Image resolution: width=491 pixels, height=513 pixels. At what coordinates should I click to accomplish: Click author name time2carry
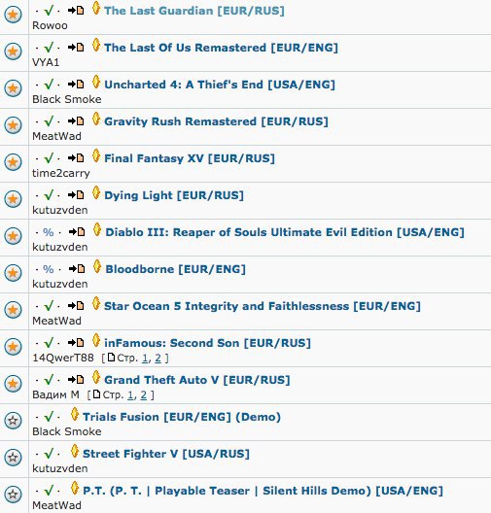click(x=61, y=173)
